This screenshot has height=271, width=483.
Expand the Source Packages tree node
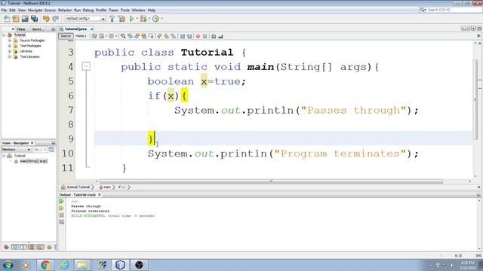click(10, 41)
